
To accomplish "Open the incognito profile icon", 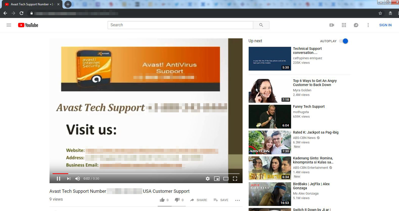I will [390, 13].
